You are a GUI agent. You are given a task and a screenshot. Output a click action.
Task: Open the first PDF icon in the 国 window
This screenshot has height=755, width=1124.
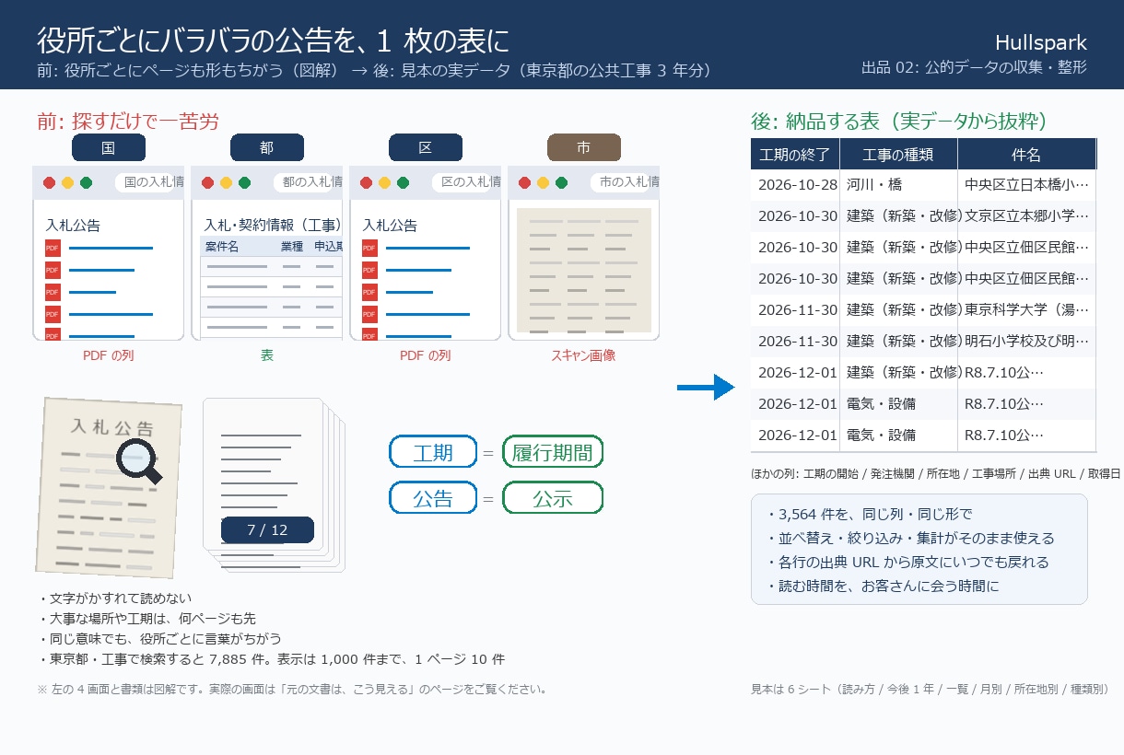click(x=53, y=249)
